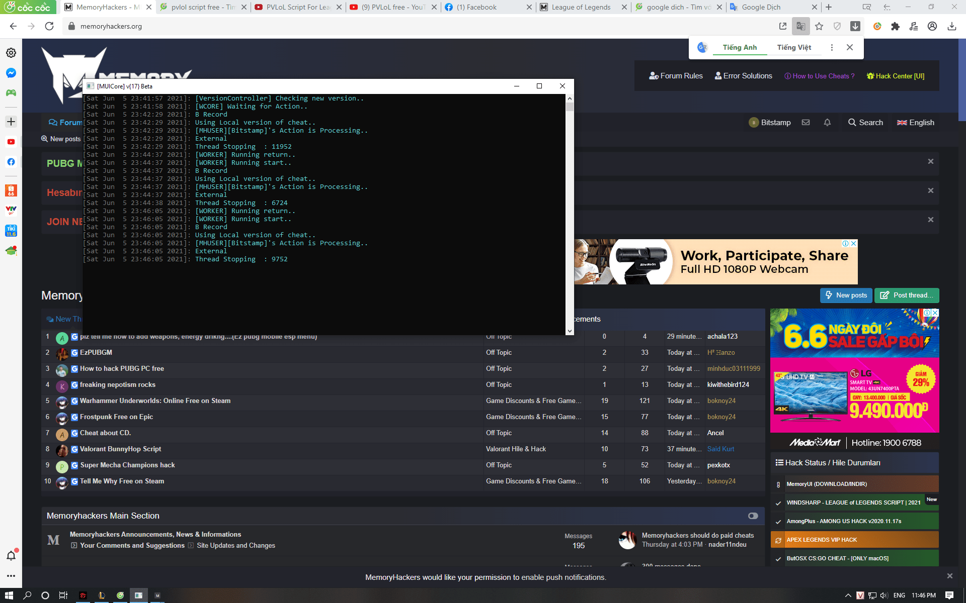
Task: Open the Bitstamp user menu
Action: click(769, 122)
